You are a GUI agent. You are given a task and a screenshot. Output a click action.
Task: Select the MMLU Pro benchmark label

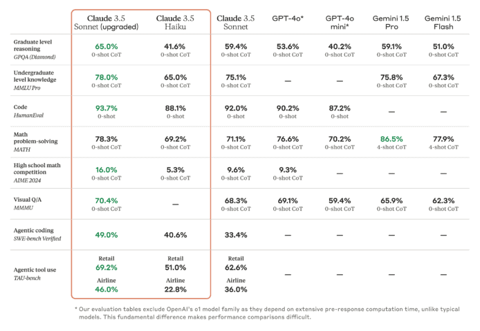27,88
